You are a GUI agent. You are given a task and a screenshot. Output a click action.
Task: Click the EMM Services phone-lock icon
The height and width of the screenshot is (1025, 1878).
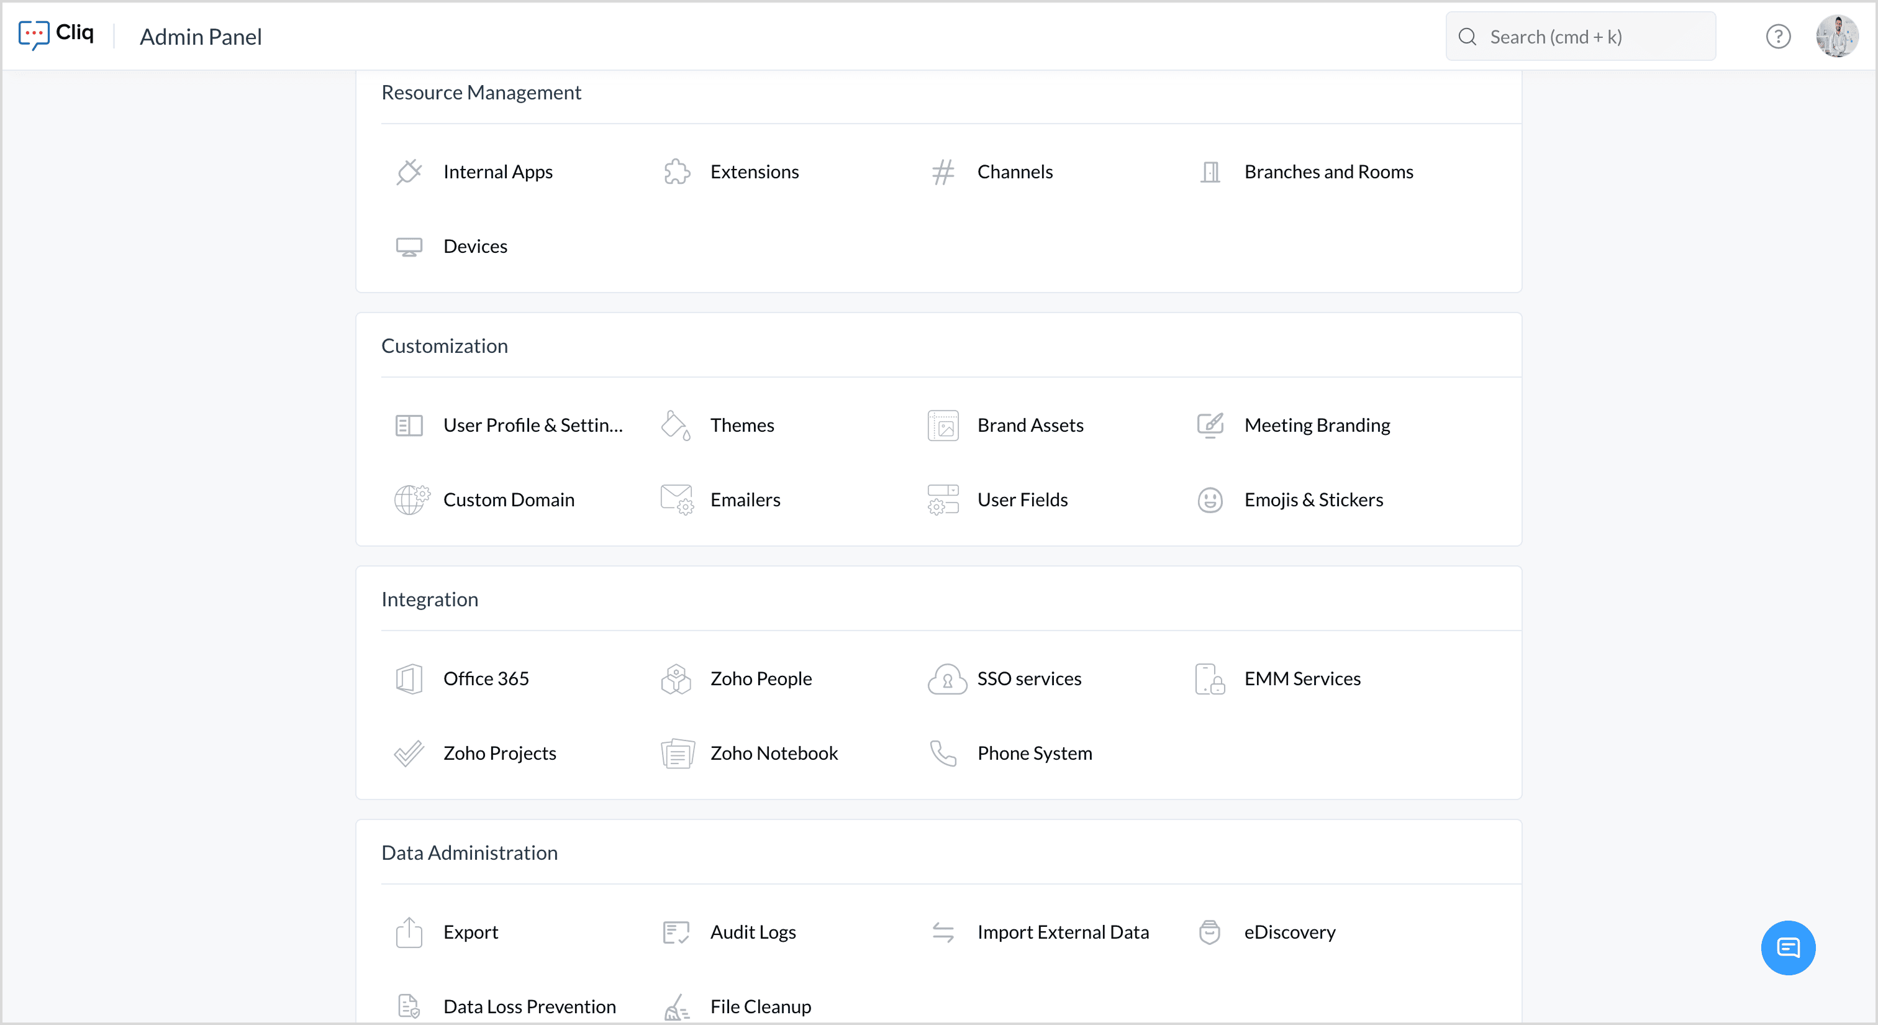pyautogui.click(x=1210, y=679)
